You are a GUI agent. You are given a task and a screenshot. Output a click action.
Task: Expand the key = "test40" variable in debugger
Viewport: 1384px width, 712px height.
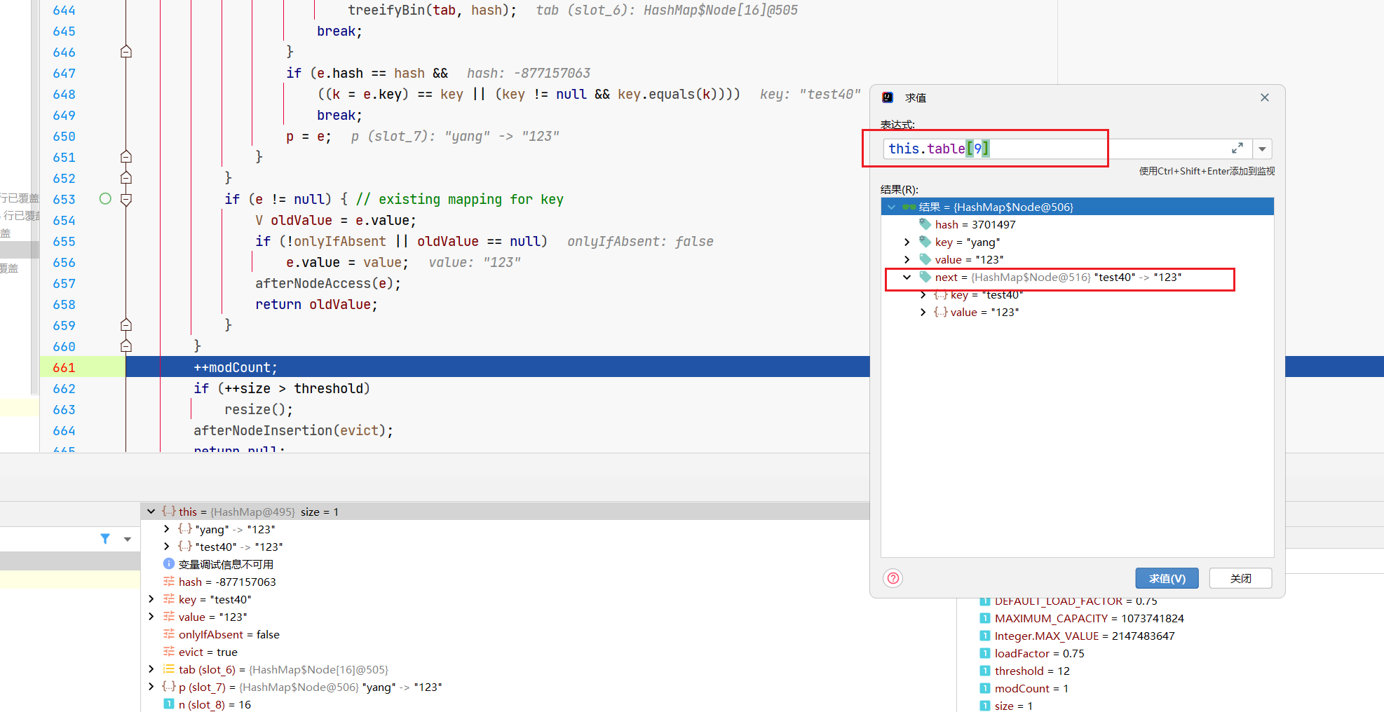click(x=151, y=599)
